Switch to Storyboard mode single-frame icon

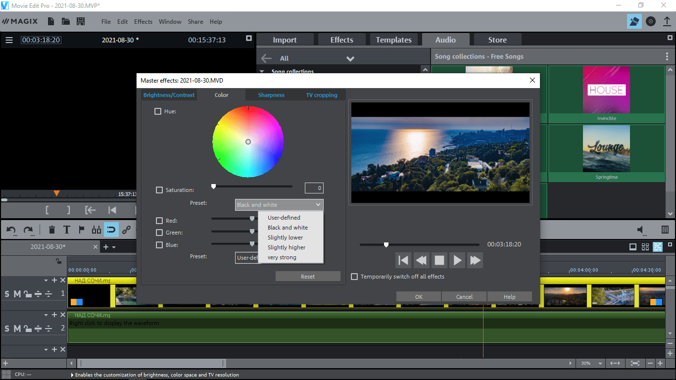click(x=633, y=247)
